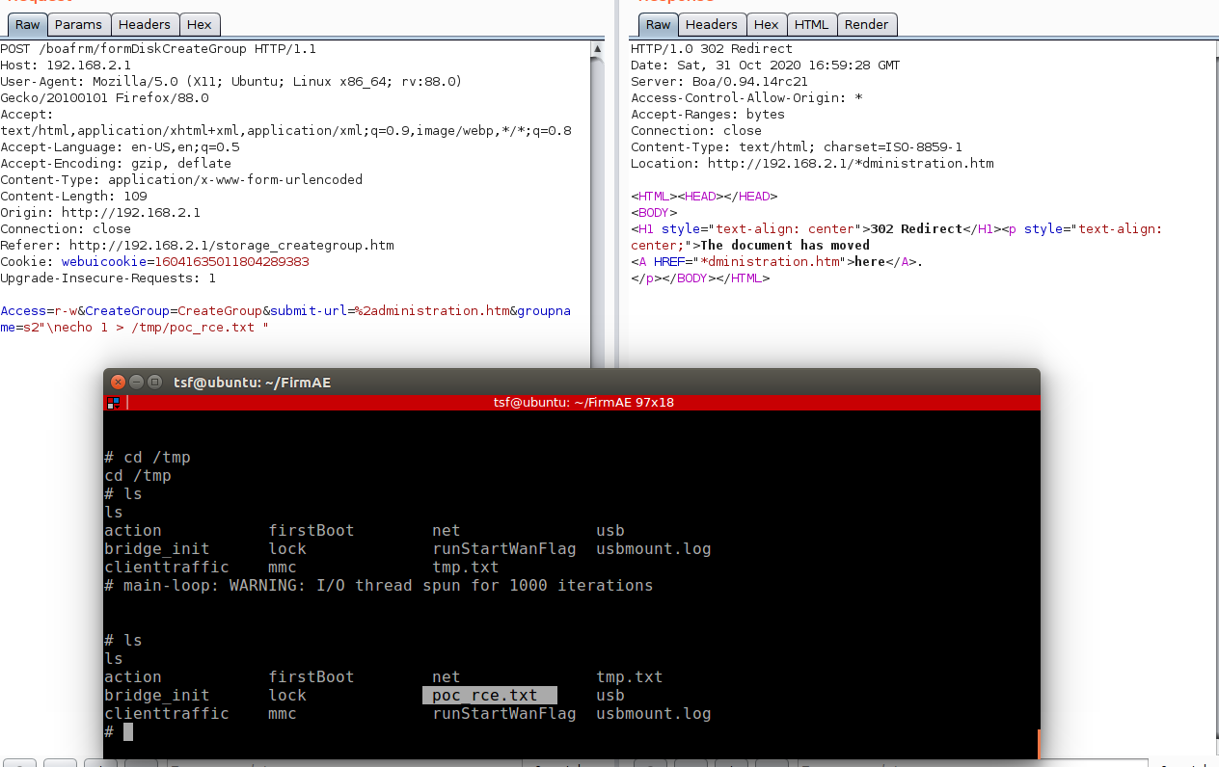Show the Render response tab
This screenshot has width=1219, height=767.
tap(867, 24)
